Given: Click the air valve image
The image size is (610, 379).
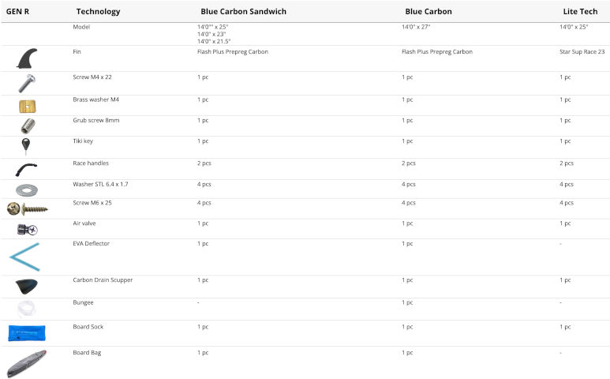Looking at the screenshot, I should click(x=27, y=229).
